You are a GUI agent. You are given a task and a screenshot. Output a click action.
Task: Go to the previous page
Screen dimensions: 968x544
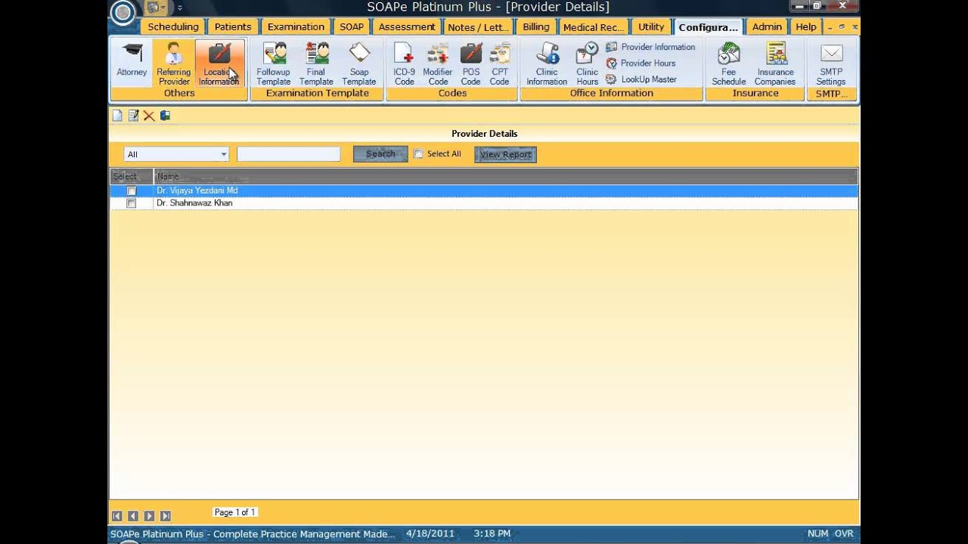pyautogui.click(x=133, y=516)
